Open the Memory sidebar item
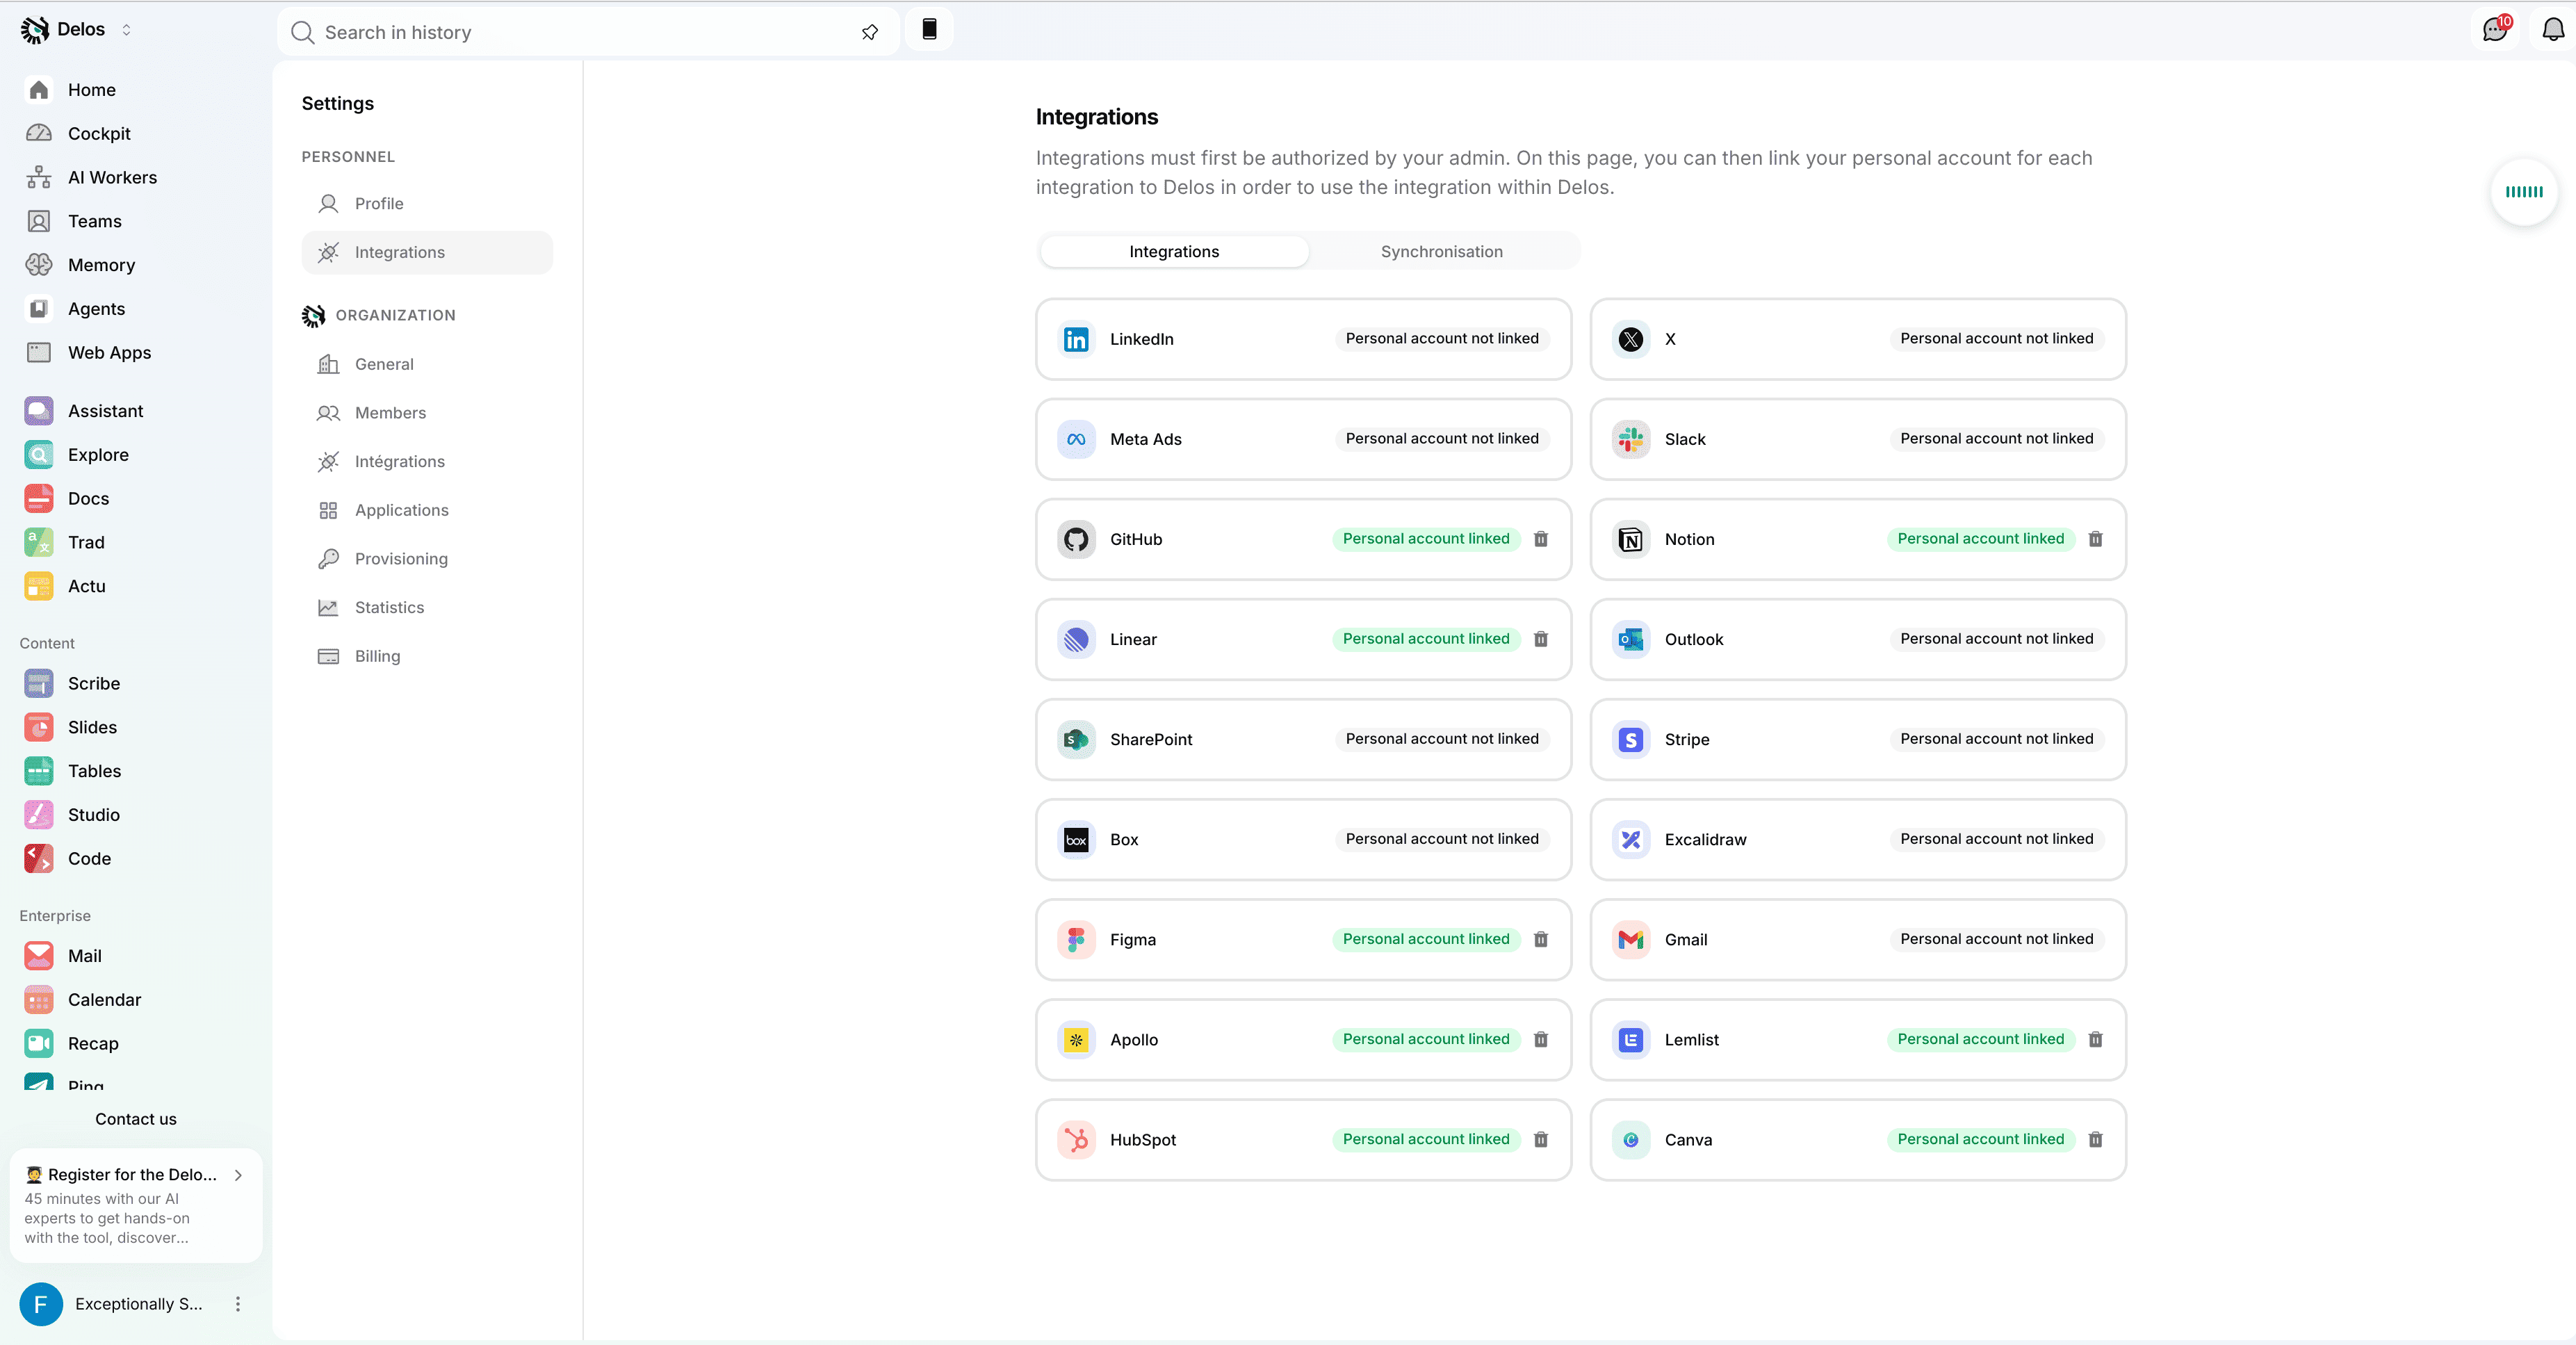Image resolution: width=2576 pixels, height=1345 pixels. [136, 265]
